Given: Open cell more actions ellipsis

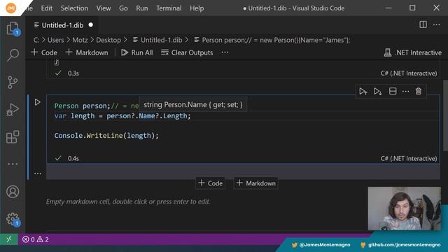Looking at the screenshot, I should (405, 92).
